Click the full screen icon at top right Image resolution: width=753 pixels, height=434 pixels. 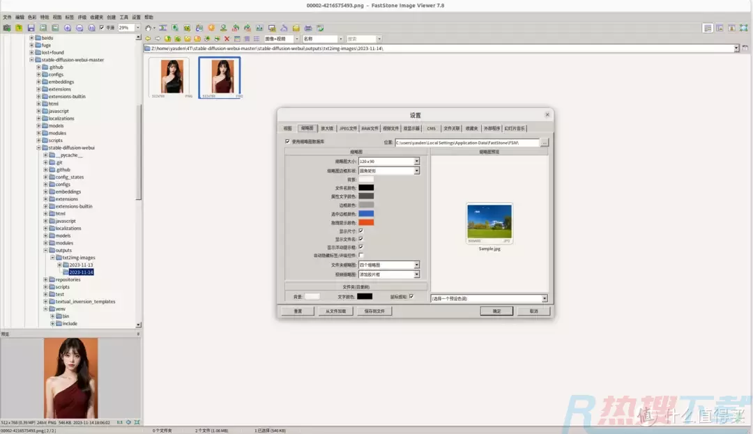(743, 28)
